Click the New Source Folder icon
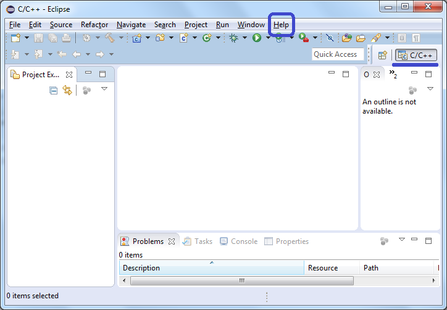 [x=160, y=38]
